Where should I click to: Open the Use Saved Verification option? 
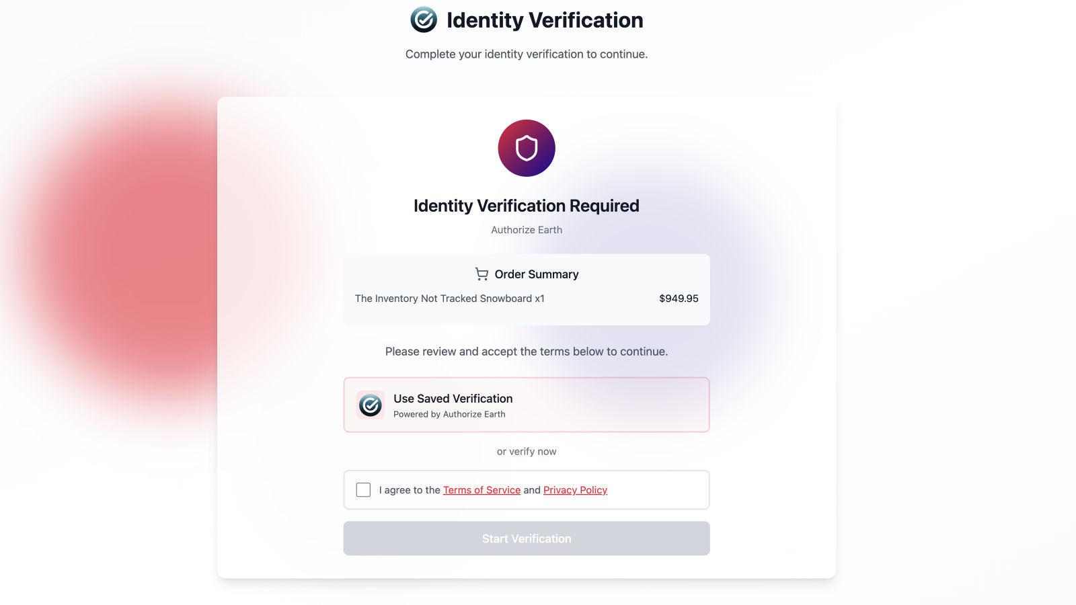pyautogui.click(x=527, y=405)
